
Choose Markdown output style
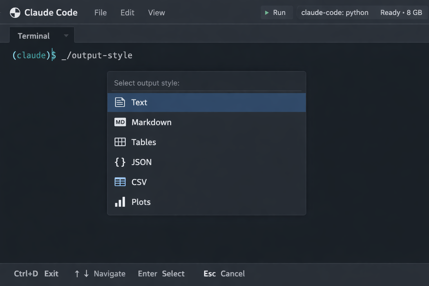click(x=207, y=122)
